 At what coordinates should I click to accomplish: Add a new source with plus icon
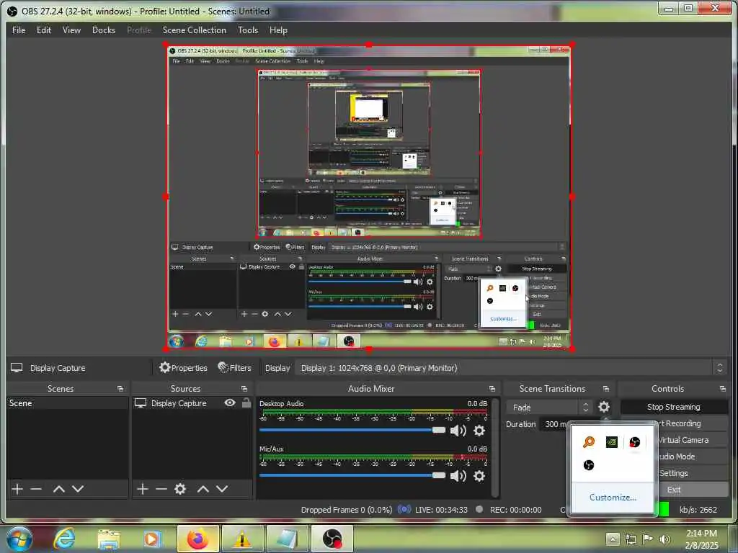[x=143, y=489]
